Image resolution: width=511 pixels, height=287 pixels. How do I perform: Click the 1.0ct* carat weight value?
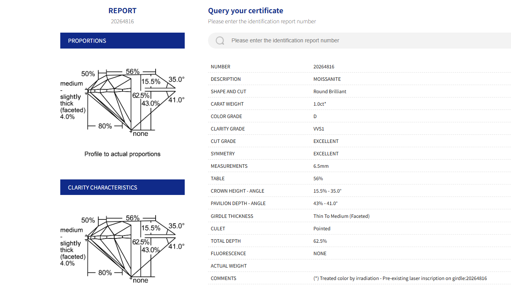(x=320, y=104)
